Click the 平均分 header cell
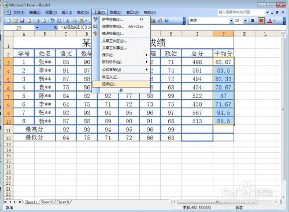289x212 pixels. pos(223,53)
